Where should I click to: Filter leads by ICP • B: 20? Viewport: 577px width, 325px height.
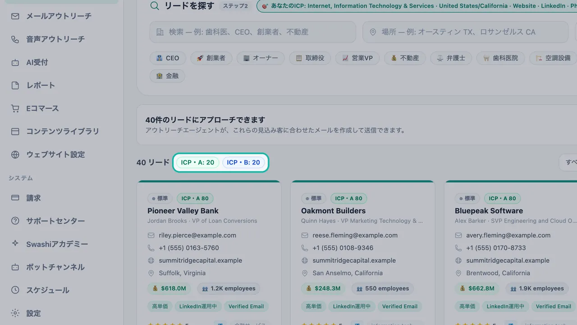click(243, 162)
